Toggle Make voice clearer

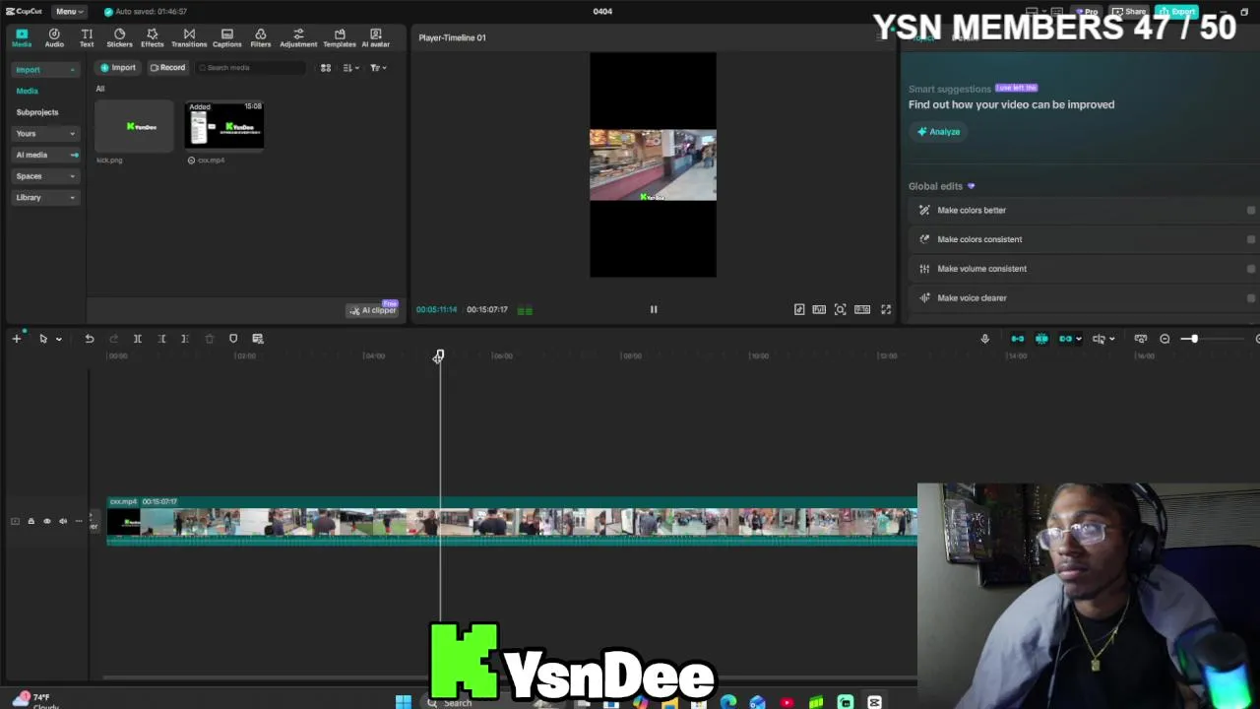click(1251, 297)
